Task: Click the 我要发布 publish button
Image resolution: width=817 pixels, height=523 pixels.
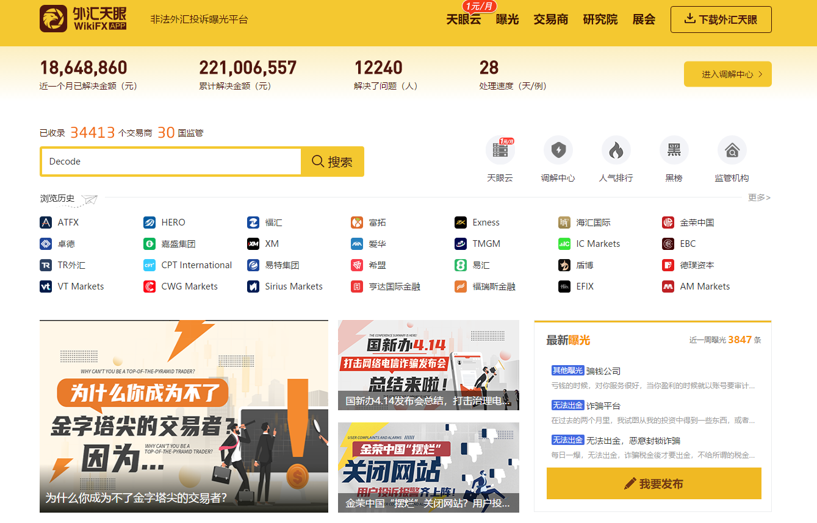Action: point(654,483)
